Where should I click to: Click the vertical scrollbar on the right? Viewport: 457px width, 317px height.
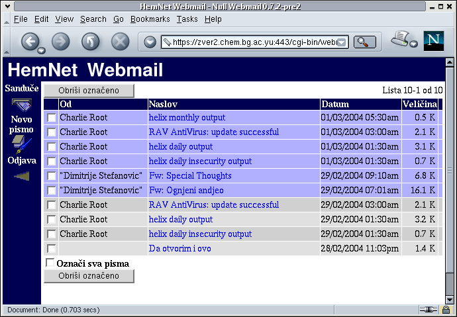coord(450,165)
